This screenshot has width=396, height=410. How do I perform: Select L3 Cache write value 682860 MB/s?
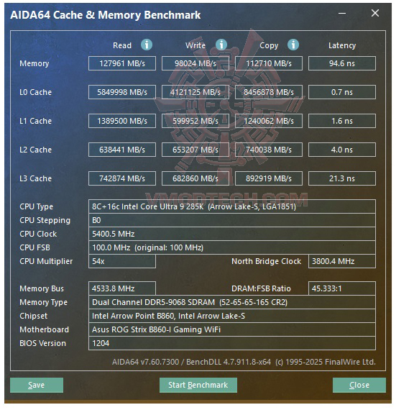(x=195, y=178)
